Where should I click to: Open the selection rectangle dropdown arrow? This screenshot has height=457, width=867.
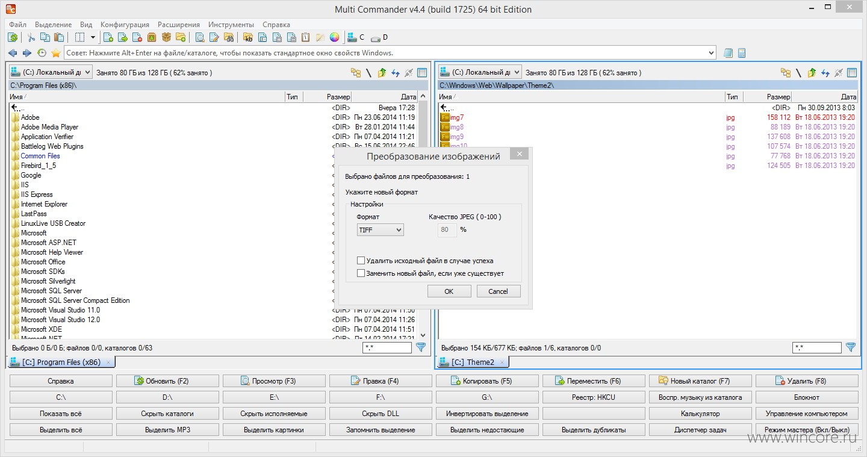[x=93, y=37]
